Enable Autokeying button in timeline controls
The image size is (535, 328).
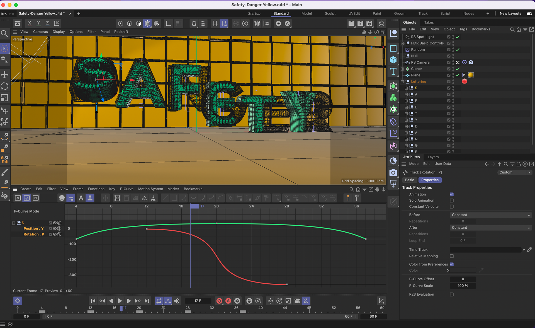(228, 301)
